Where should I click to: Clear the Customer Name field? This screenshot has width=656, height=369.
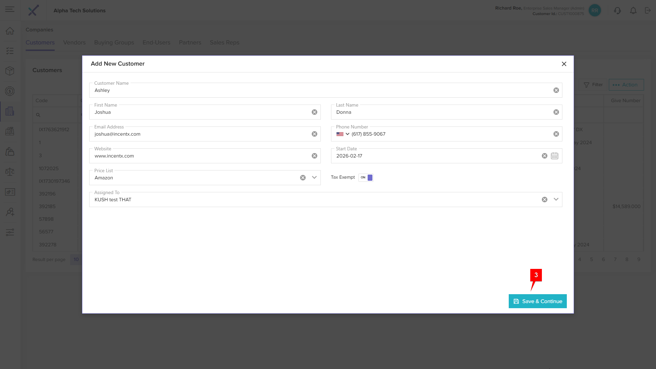556,90
